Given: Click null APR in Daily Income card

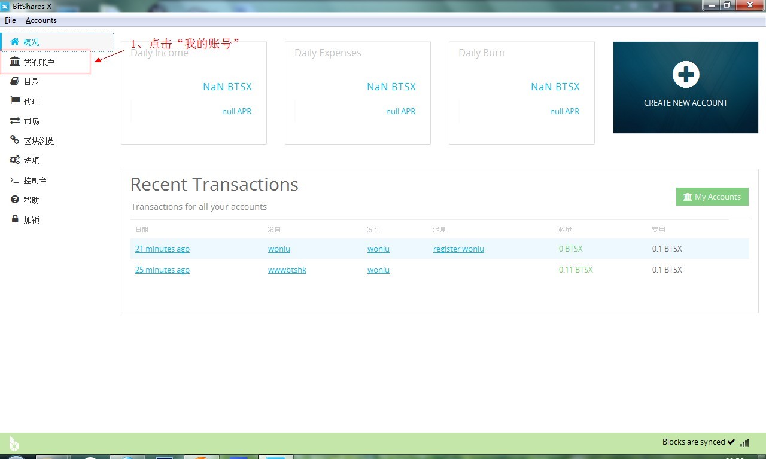Looking at the screenshot, I should pos(237,112).
